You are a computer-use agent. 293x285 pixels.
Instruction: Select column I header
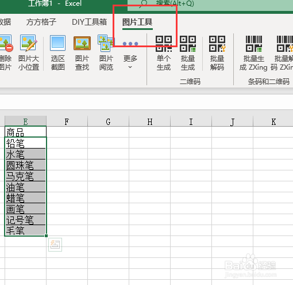click(191, 121)
